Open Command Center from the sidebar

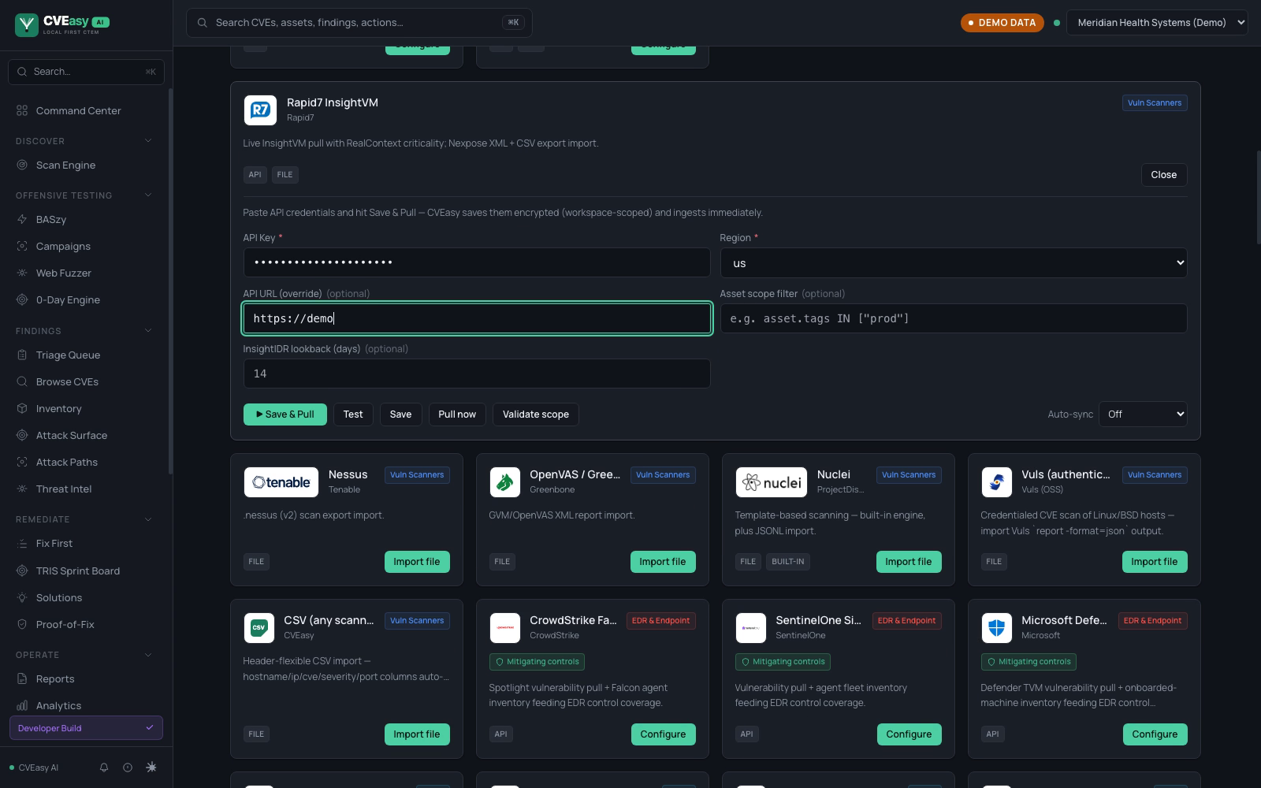click(78, 110)
